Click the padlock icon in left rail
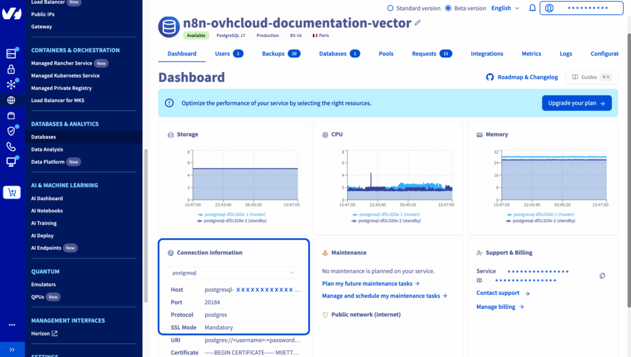This screenshot has height=357, width=631. pos(11,69)
